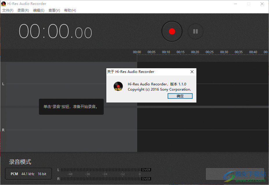Click the L channel label beside the meter
The height and width of the screenshot is (185, 269).
(58, 170)
